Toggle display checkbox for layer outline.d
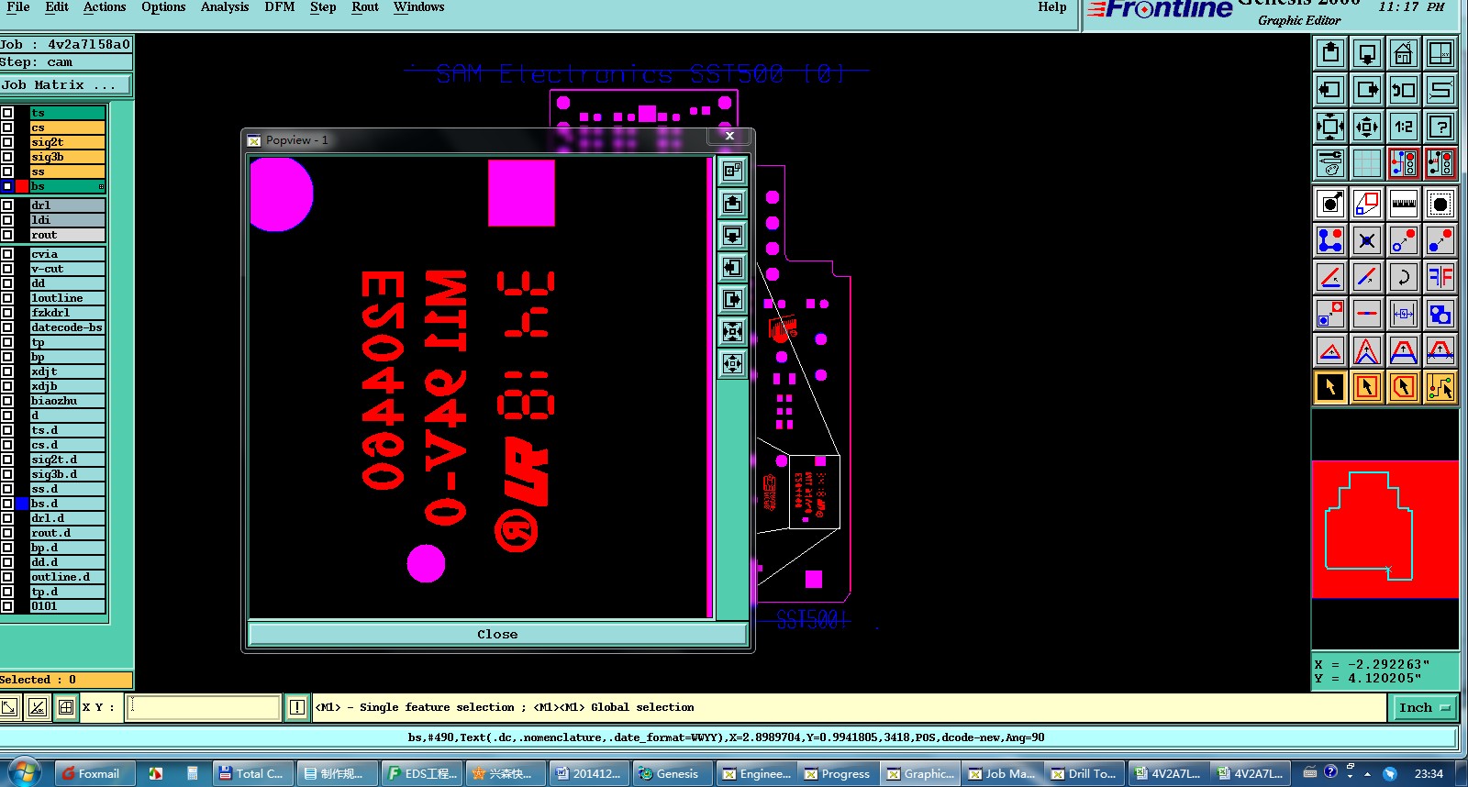The image size is (1468, 787). pos(7,577)
